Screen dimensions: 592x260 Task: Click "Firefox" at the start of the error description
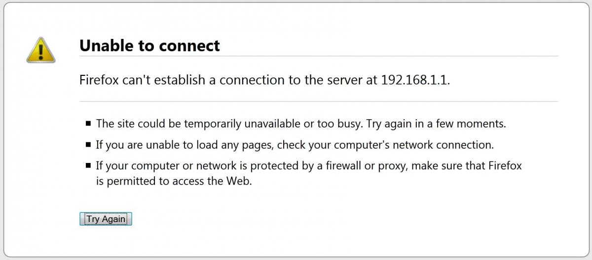click(x=99, y=80)
